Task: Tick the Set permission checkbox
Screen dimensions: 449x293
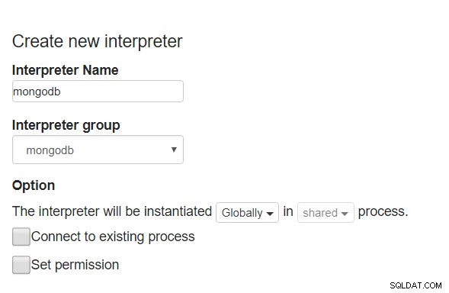Action: [x=21, y=265]
